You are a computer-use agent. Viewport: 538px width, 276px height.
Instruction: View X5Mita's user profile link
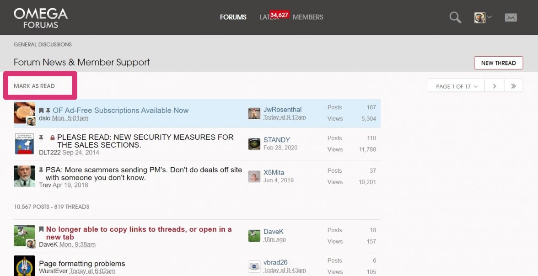[x=274, y=172]
